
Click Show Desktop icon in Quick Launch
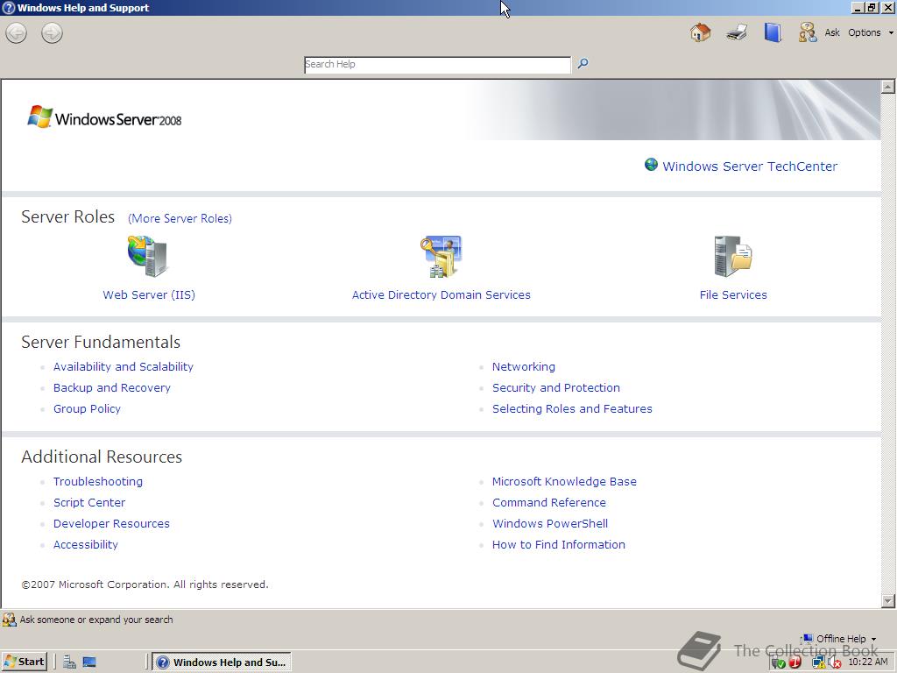[x=89, y=662]
